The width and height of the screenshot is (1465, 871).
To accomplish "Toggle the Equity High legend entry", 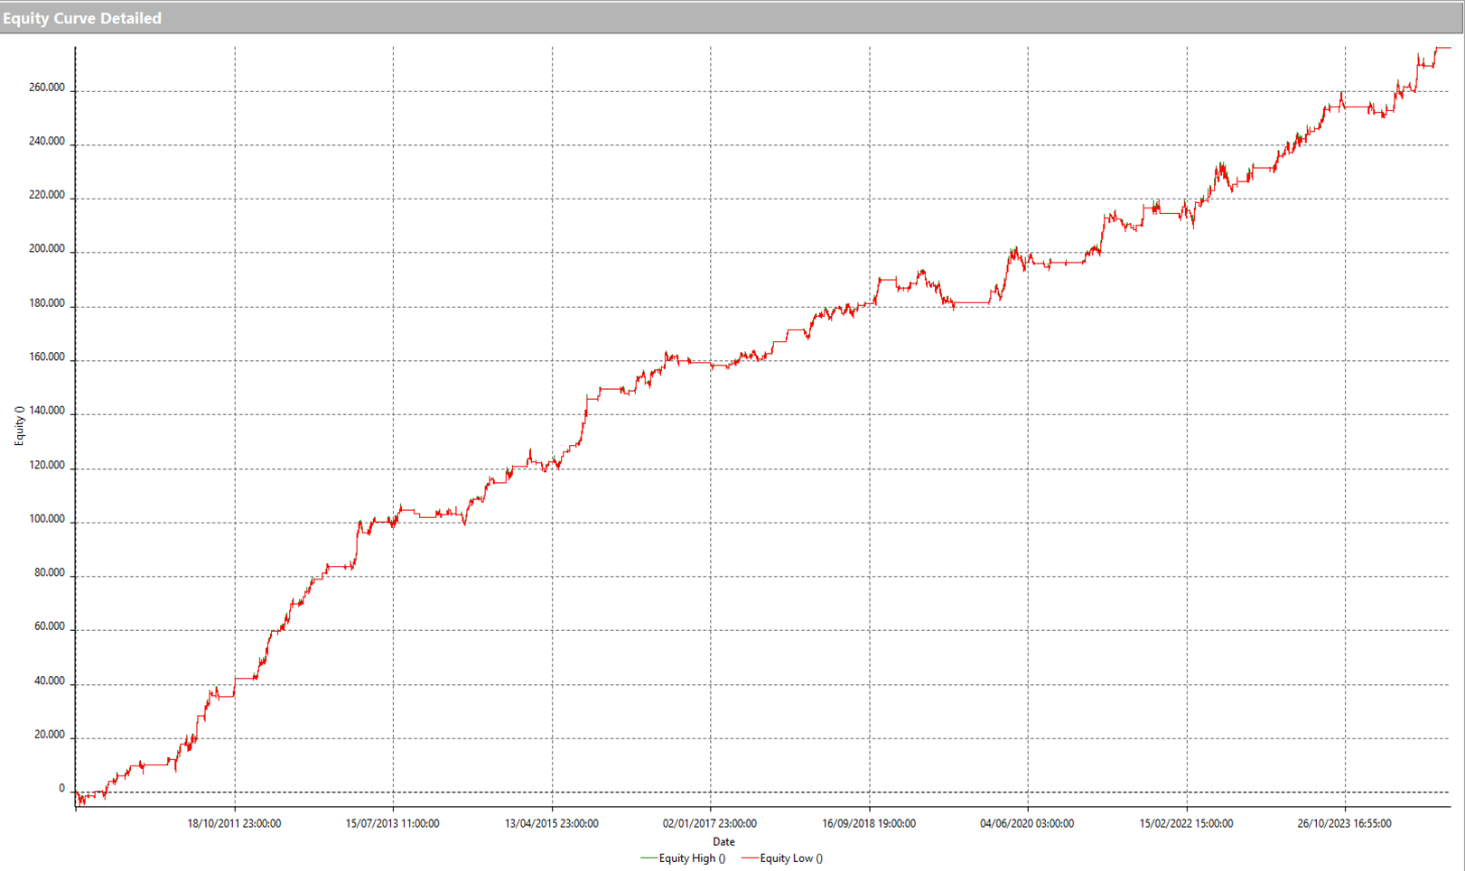I will [691, 858].
